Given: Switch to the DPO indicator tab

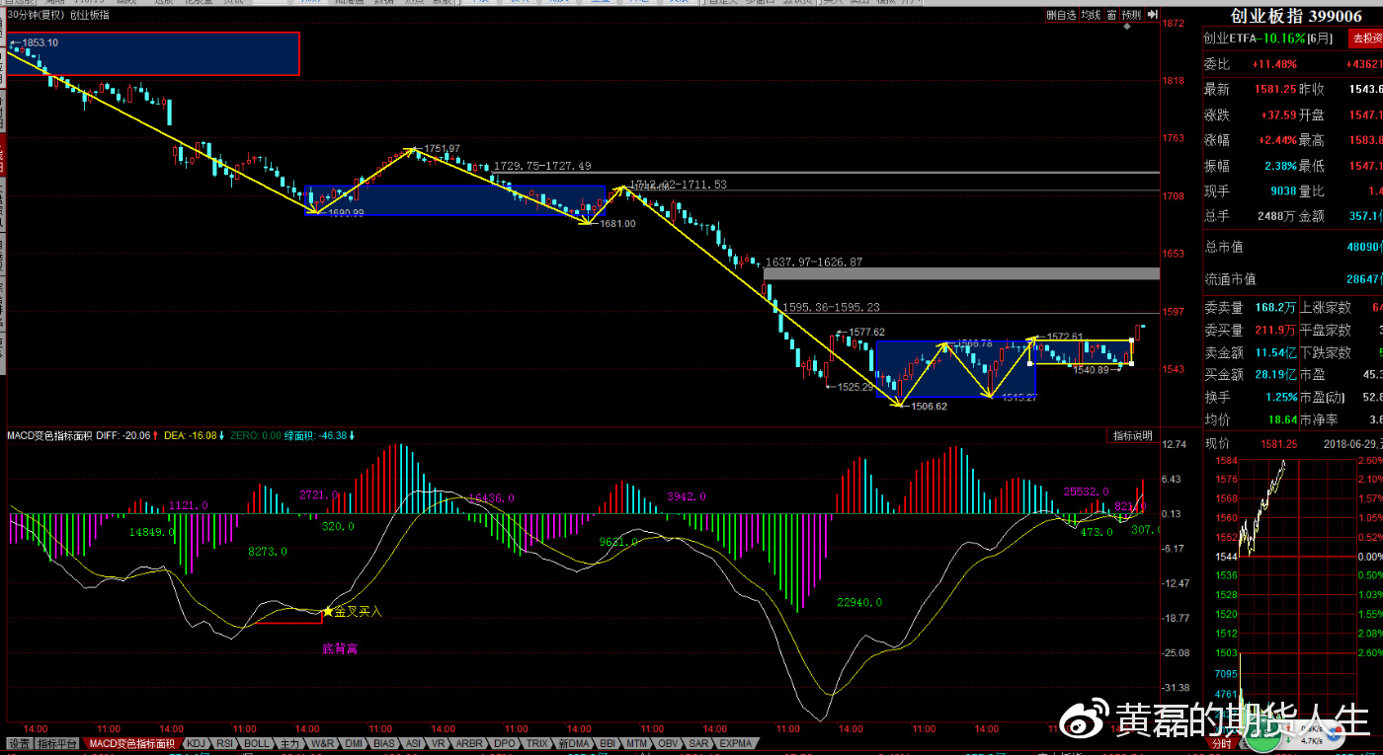Looking at the screenshot, I should pyautogui.click(x=504, y=743).
